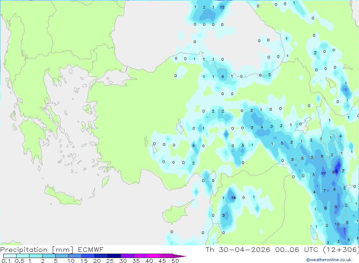This screenshot has height=263, width=359.
Task: Click the 25–30 mm navy legend swatch
Action: pyautogui.click(x=114, y=256)
